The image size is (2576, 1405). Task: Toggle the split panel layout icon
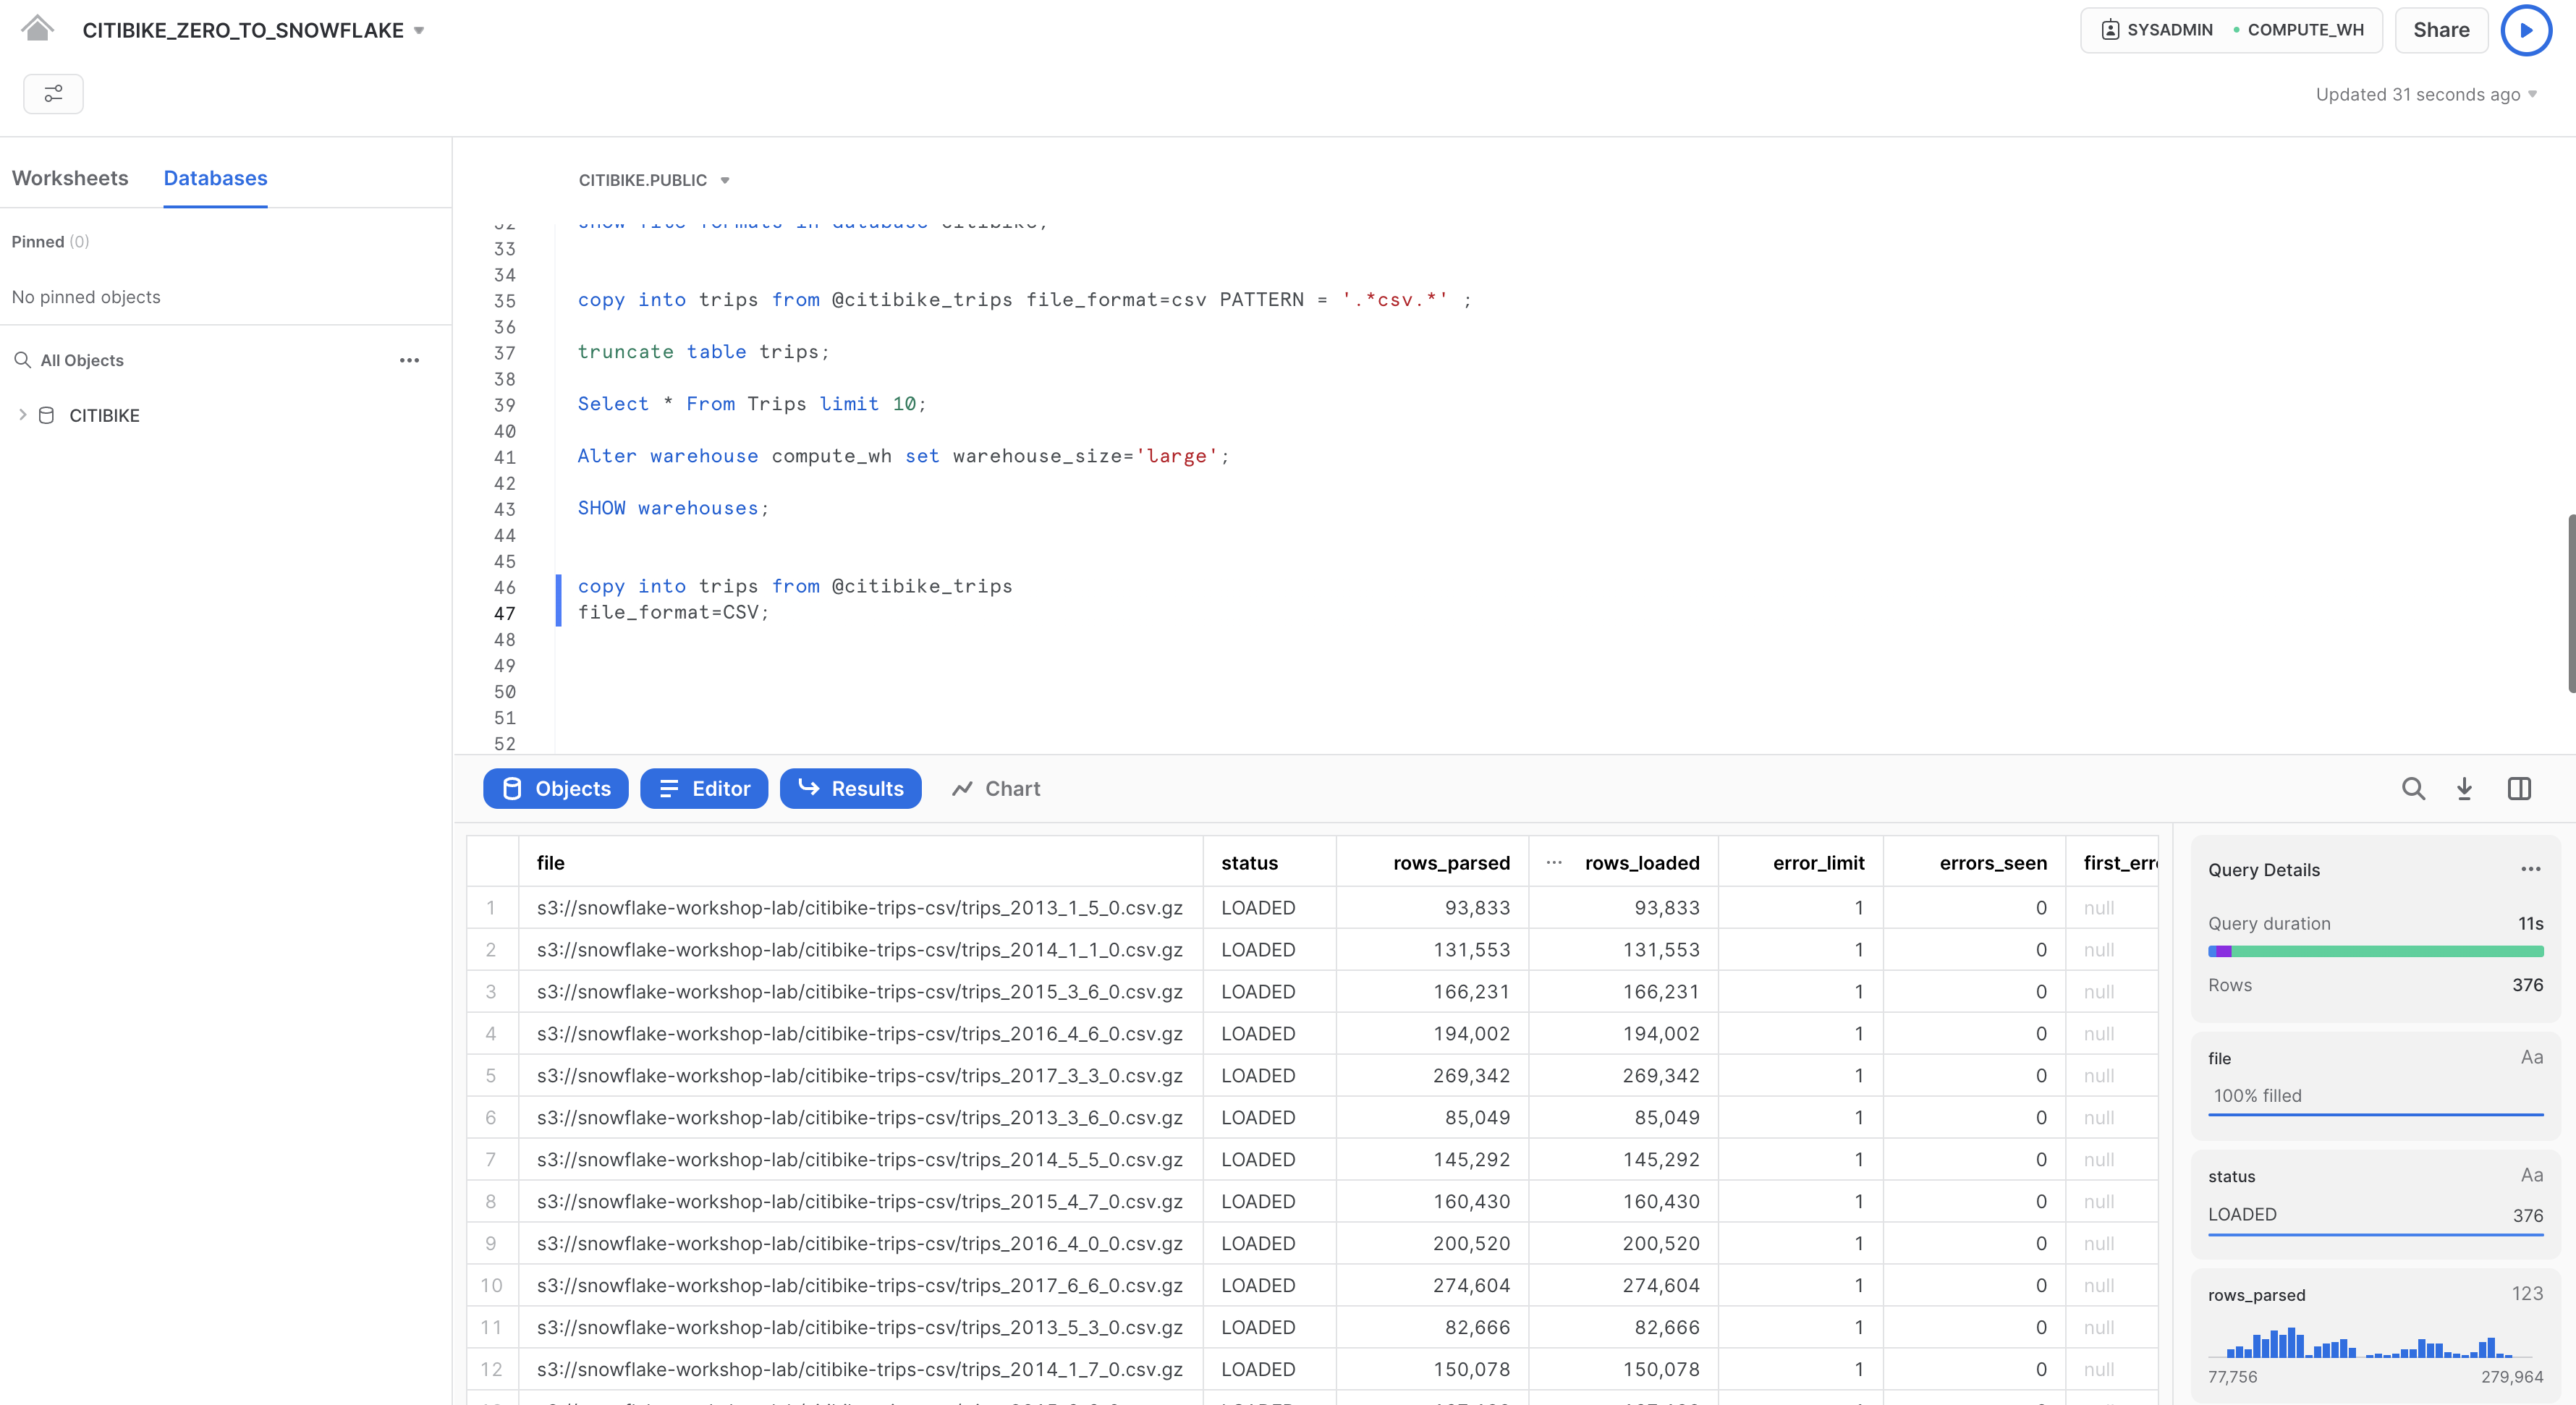point(2519,789)
